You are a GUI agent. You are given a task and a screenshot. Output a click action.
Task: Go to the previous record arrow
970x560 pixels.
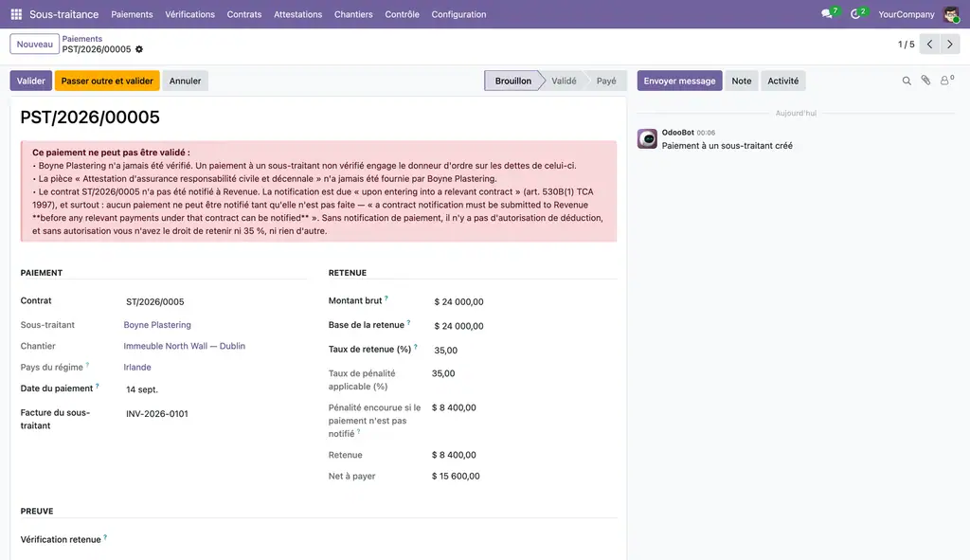coord(930,44)
